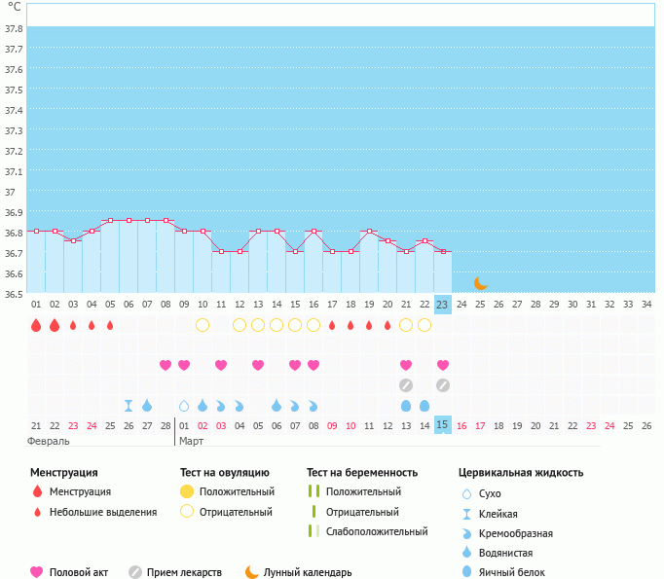Click the medication icon on cycle day 23

(x=443, y=385)
